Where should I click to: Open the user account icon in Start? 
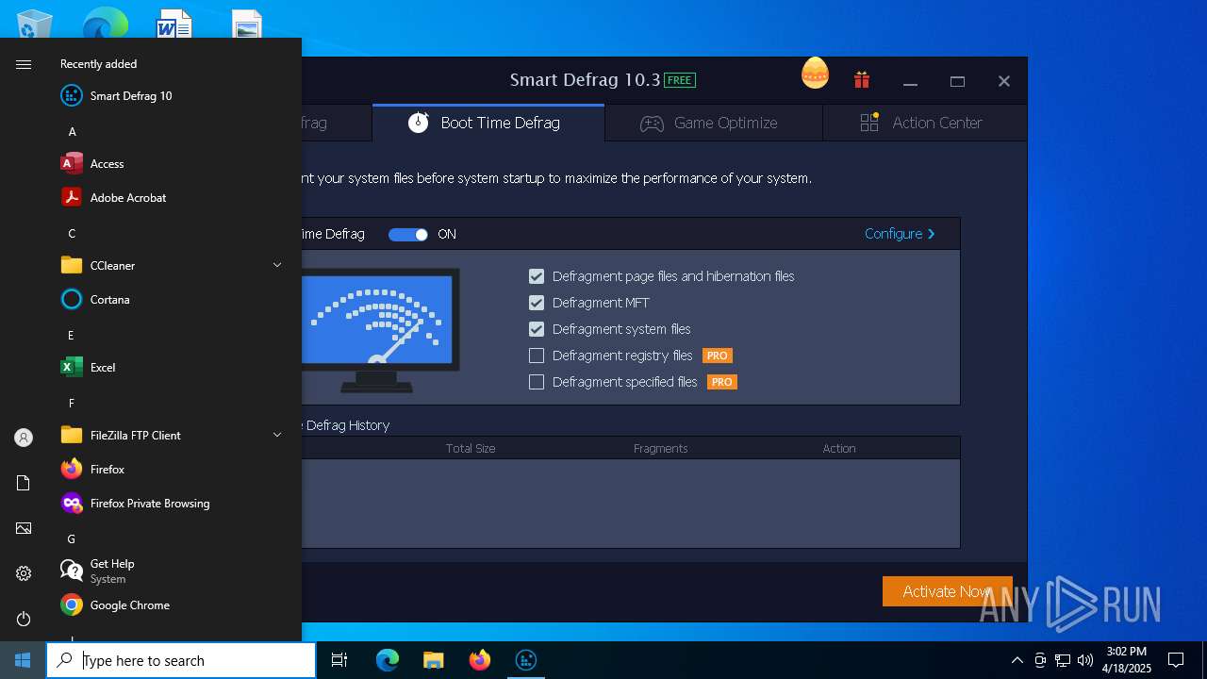24,438
